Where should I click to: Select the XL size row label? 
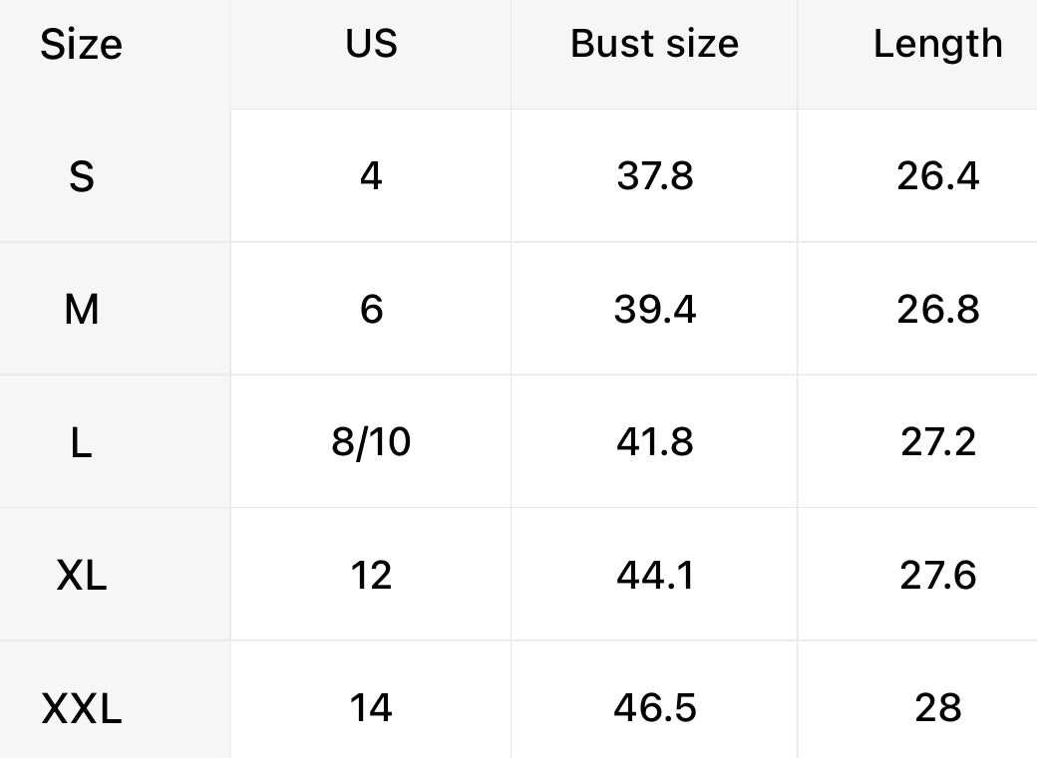[x=82, y=576]
